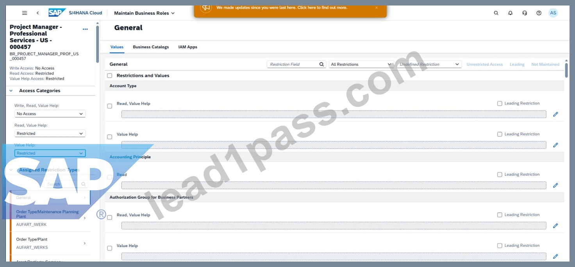Open the three-dot menu beside role title

point(85,29)
